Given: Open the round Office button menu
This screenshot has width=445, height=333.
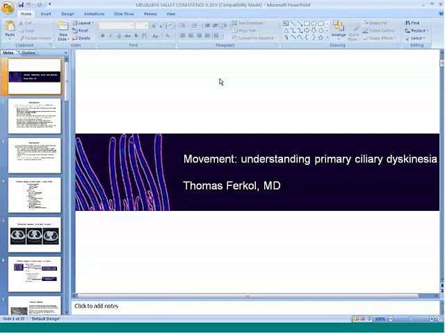Looking at the screenshot, I should tap(8, 8).
